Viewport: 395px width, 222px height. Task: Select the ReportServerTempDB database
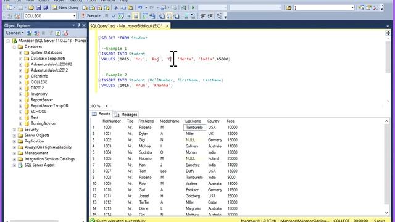(49, 105)
